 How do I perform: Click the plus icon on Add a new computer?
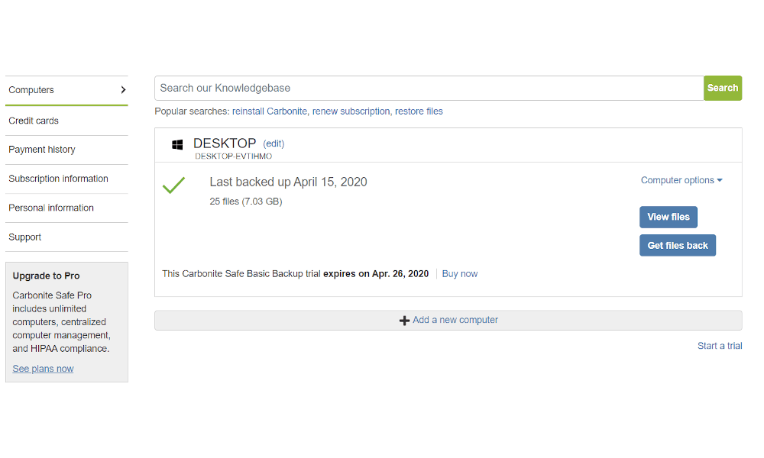pos(404,321)
